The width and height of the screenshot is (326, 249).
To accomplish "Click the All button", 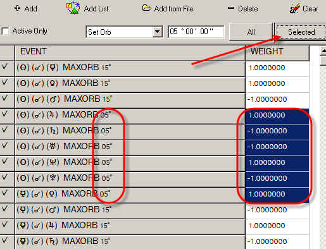I will (x=251, y=32).
